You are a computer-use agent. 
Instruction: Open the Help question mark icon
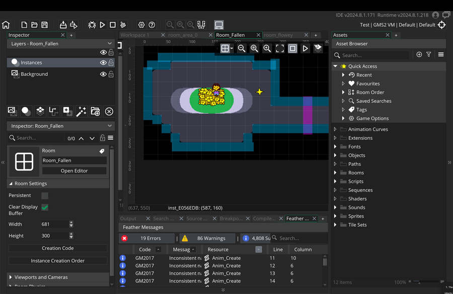[152, 25]
